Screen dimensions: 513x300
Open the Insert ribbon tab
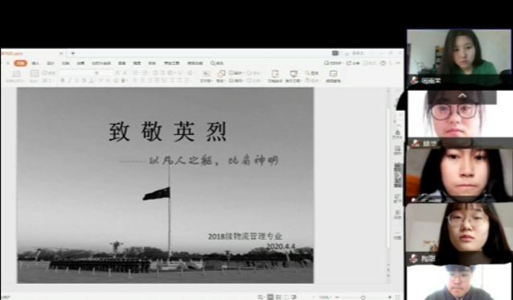(35, 64)
